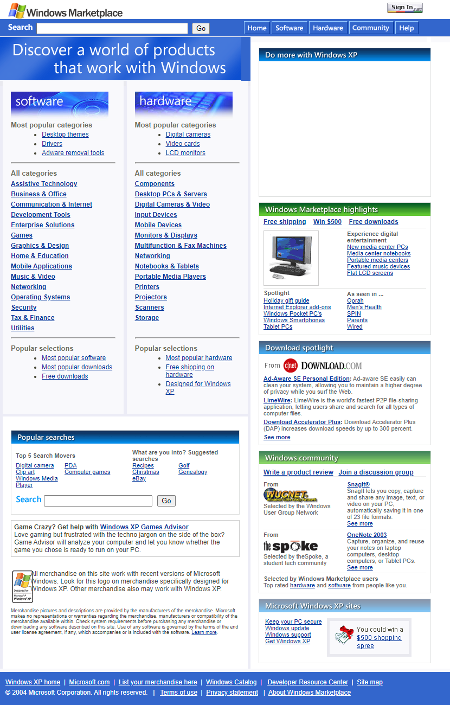This screenshot has width=450, height=705.
Task: Open Keep your PC secure link
Action: coord(293,621)
